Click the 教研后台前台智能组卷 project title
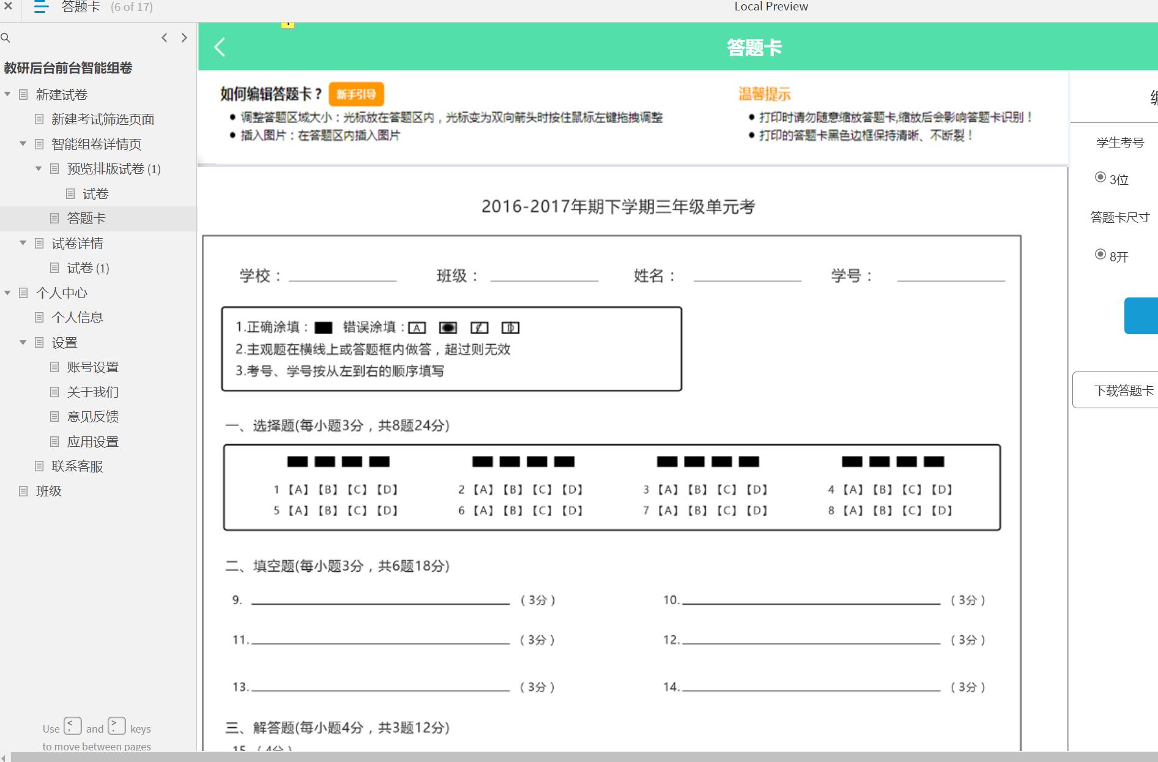Screen dimensions: 1158x762 (x=68, y=68)
